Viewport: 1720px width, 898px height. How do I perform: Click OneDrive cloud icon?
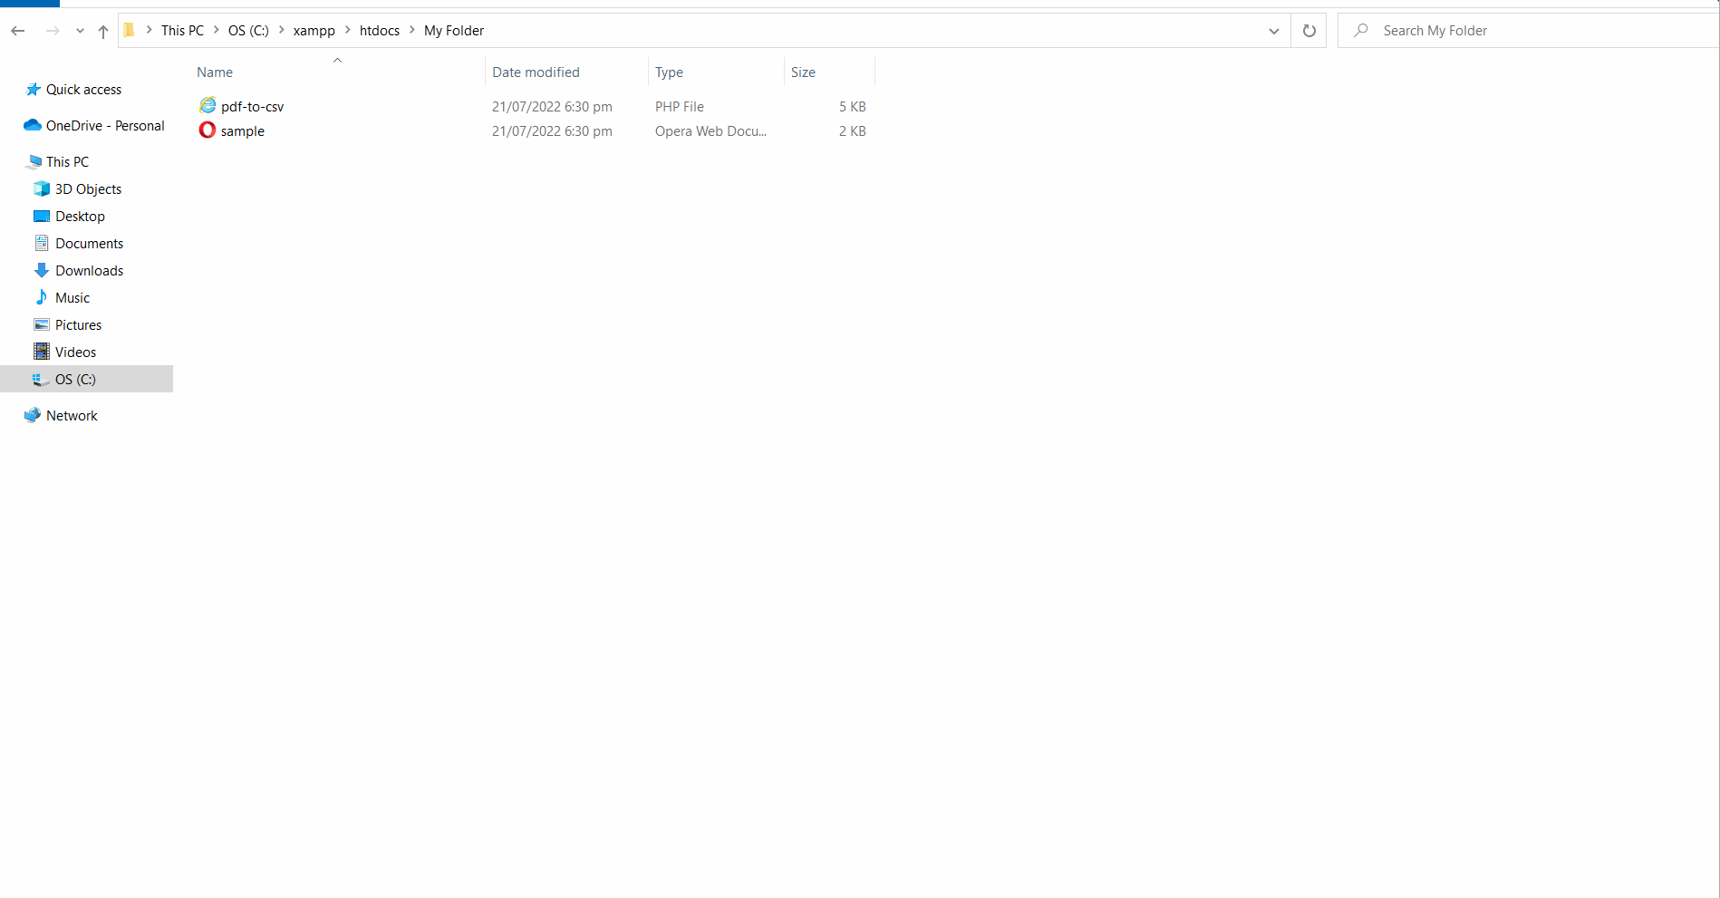click(x=33, y=125)
